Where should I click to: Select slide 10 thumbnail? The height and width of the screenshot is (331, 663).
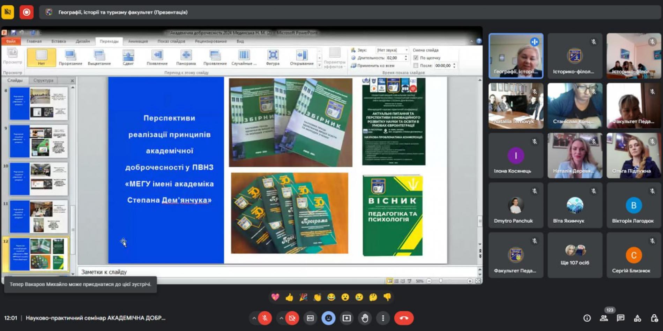pyautogui.click(x=39, y=179)
